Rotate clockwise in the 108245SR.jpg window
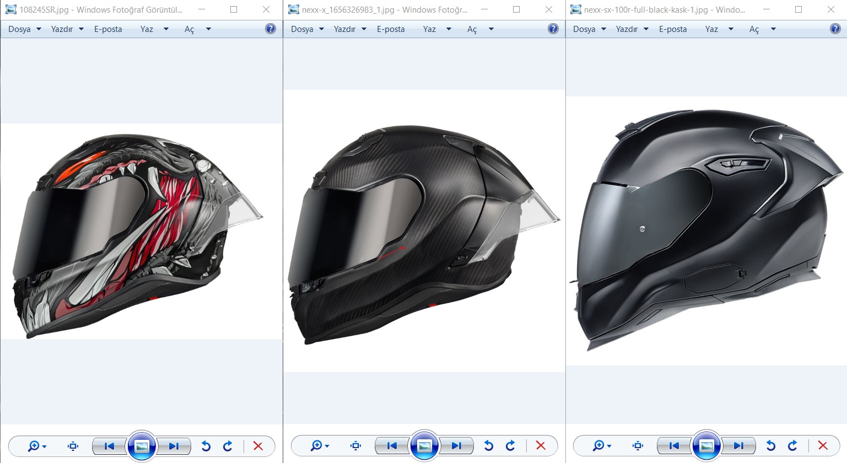847x463 pixels. [x=228, y=446]
